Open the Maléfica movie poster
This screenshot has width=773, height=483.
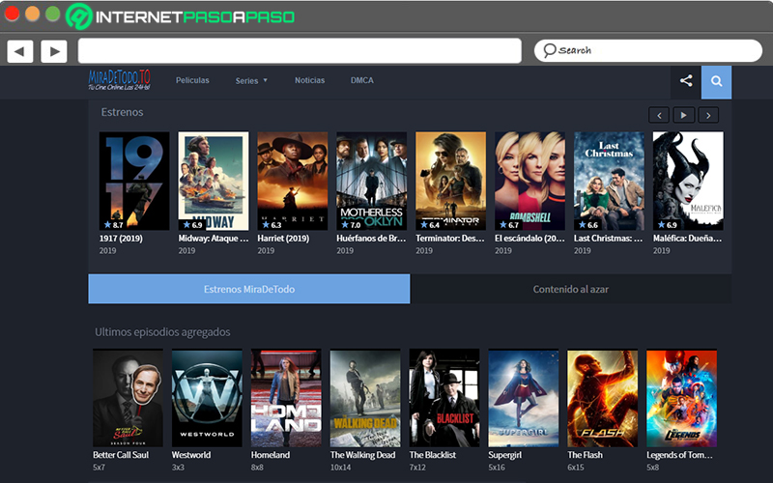[688, 181]
